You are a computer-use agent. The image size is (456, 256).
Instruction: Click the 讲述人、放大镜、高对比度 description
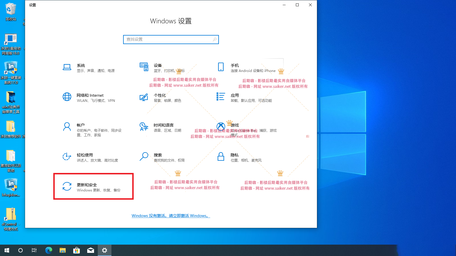click(97, 160)
